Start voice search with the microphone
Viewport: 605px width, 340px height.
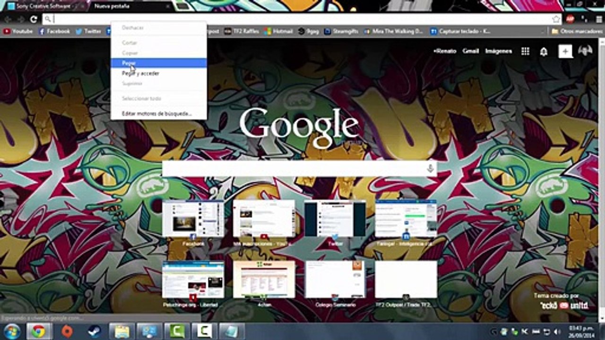(430, 169)
